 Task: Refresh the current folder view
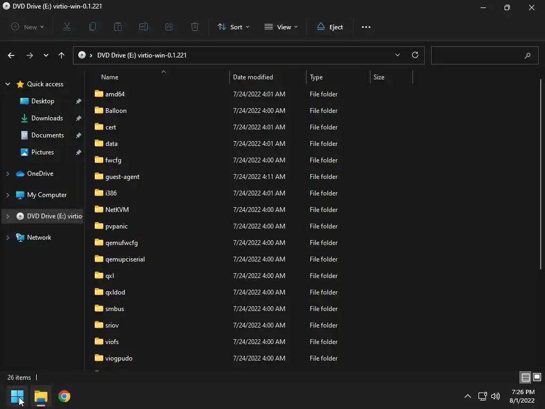[415, 55]
